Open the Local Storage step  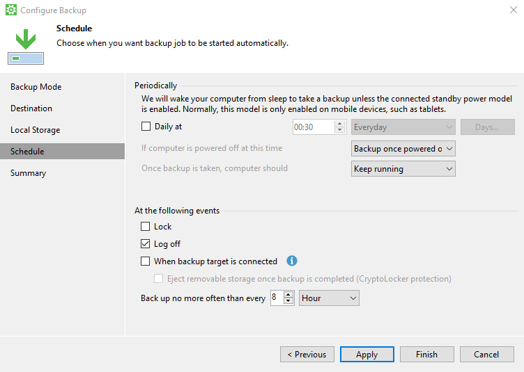pyautogui.click(x=35, y=130)
